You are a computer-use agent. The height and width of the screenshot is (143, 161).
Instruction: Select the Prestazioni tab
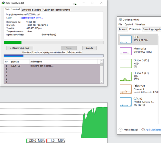pos(135,29)
